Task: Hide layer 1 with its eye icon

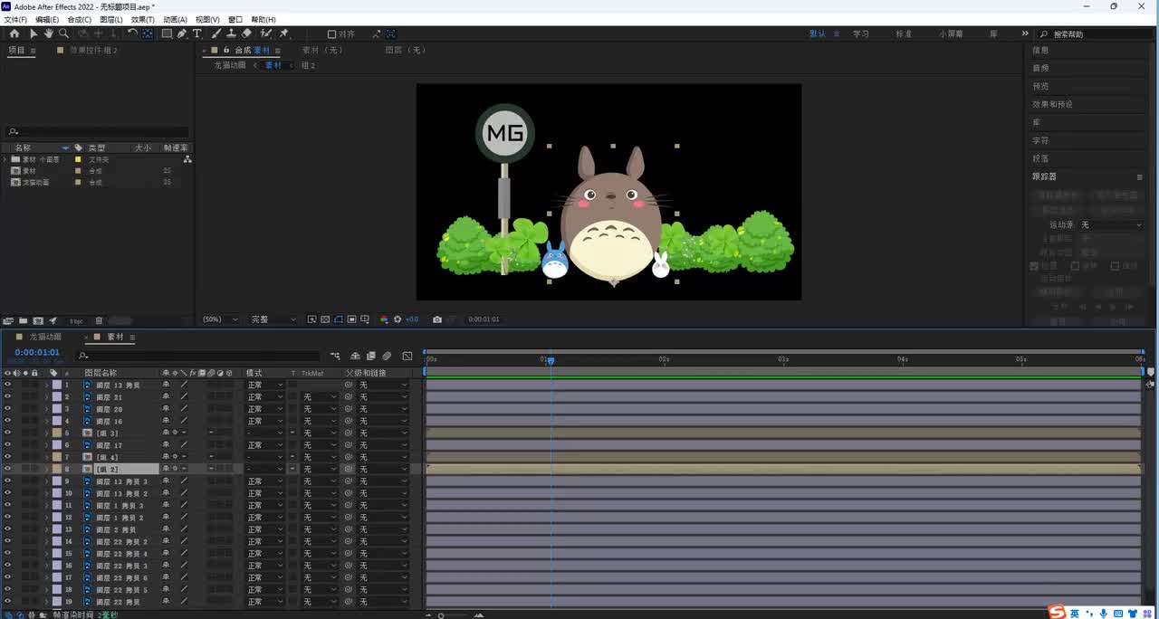Action: pos(7,385)
